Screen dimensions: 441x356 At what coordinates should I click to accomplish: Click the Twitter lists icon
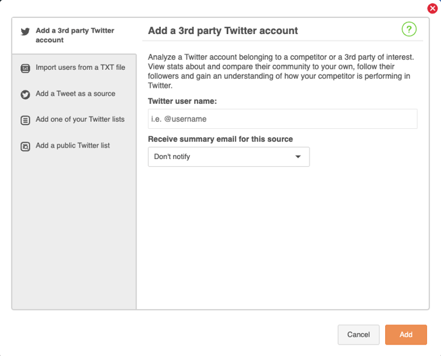[25, 121]
